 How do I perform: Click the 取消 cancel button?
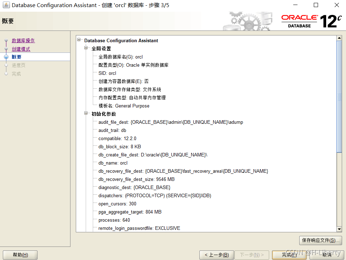click(327, 255)
